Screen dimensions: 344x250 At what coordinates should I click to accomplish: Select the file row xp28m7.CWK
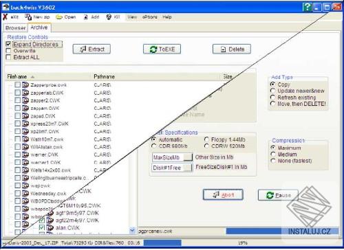pos(45,131)
